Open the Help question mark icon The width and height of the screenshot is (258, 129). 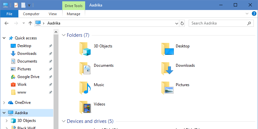click(x=253, y=14)
